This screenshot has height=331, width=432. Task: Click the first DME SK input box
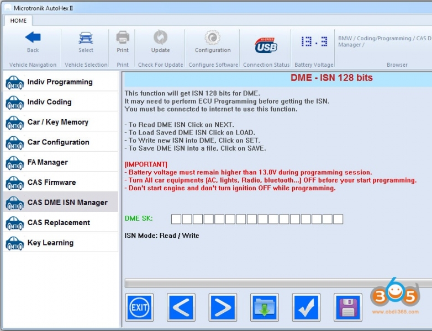pos(176,220)
